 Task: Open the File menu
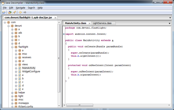5,8
